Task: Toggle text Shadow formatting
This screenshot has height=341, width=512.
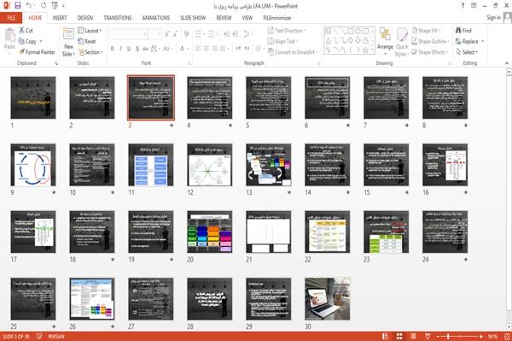Action: click(137, 49)
